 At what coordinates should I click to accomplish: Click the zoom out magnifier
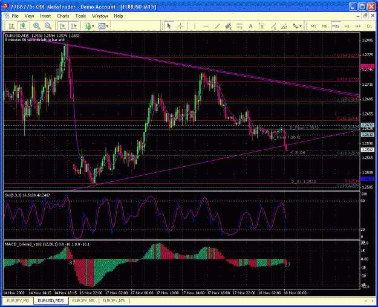point(48,26)
